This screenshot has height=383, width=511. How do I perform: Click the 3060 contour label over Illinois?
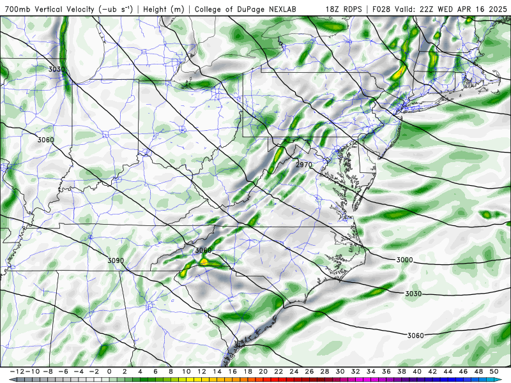(x=45, y=140)
